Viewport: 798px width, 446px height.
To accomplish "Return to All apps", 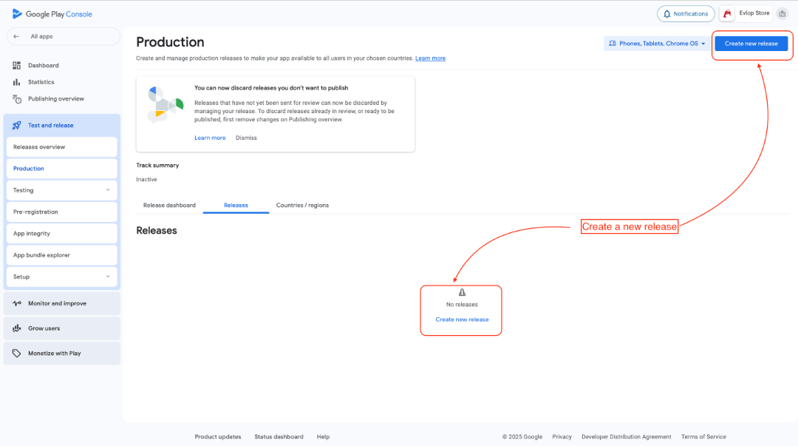I will (63, 37).
